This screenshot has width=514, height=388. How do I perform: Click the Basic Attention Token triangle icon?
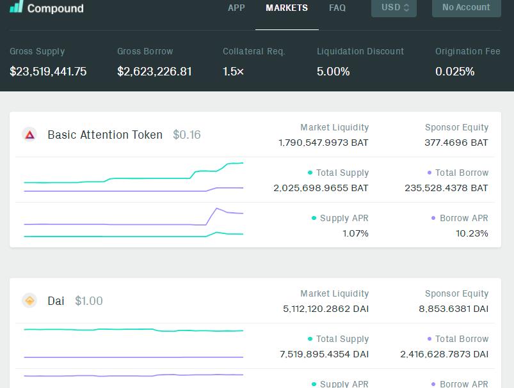pyautogui.click(x=30, y=135)
